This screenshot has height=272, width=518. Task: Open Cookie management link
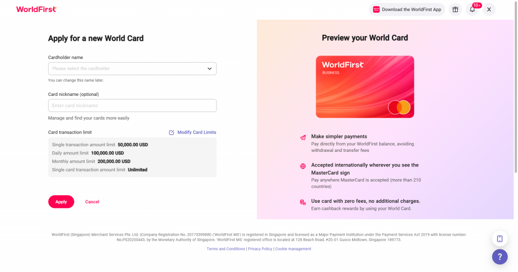(293, 249)
